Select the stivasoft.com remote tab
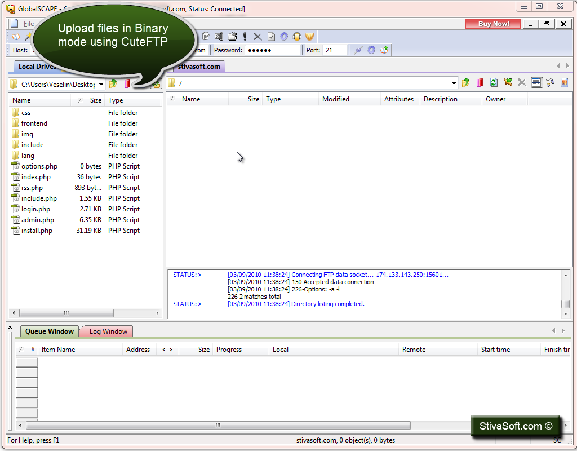Viewport: 577px width, 451px height. tap(199, 67)
